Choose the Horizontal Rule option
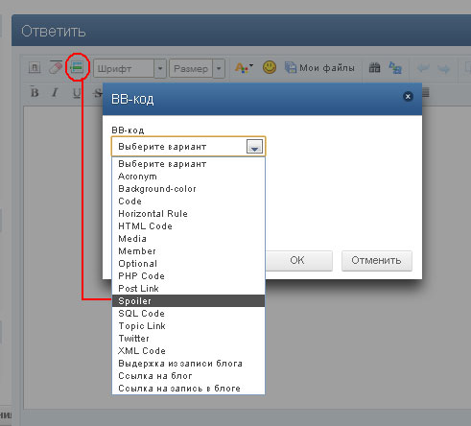 coord(188,214)
